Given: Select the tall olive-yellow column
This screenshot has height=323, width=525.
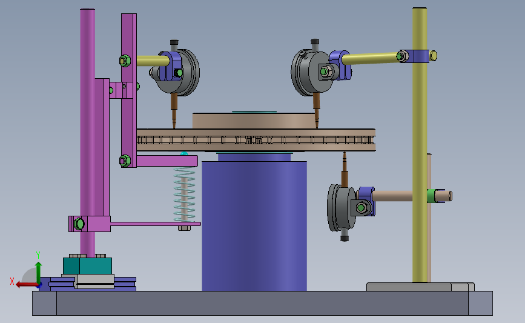Looking at the screenshot, I should (420, 145).
